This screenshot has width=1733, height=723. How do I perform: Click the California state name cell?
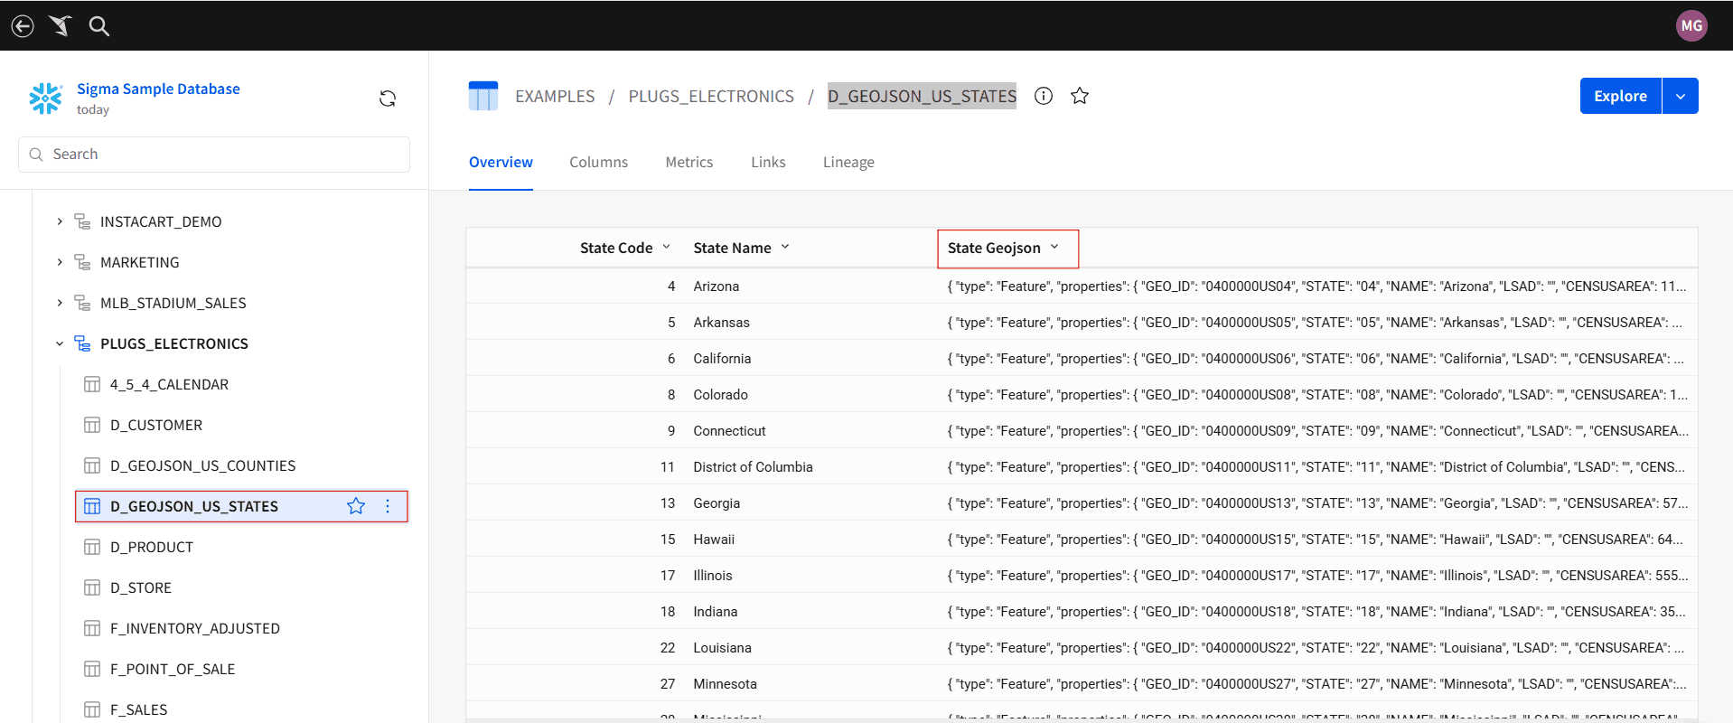(x=722, y=359)
